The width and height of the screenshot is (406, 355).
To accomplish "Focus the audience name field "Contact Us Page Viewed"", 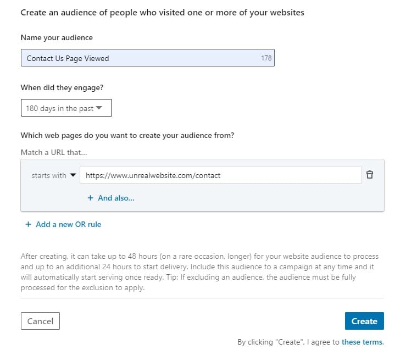I will pyautogui.click(x=137, y=58).
